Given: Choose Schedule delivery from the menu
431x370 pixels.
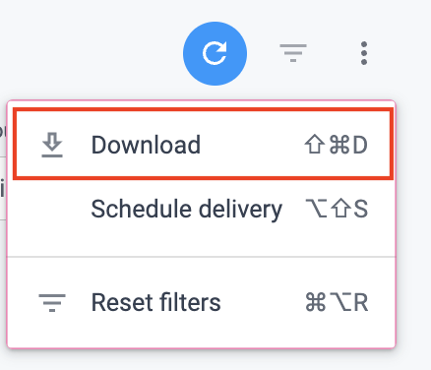Looking at the screenshot, I should click(202, 209).
